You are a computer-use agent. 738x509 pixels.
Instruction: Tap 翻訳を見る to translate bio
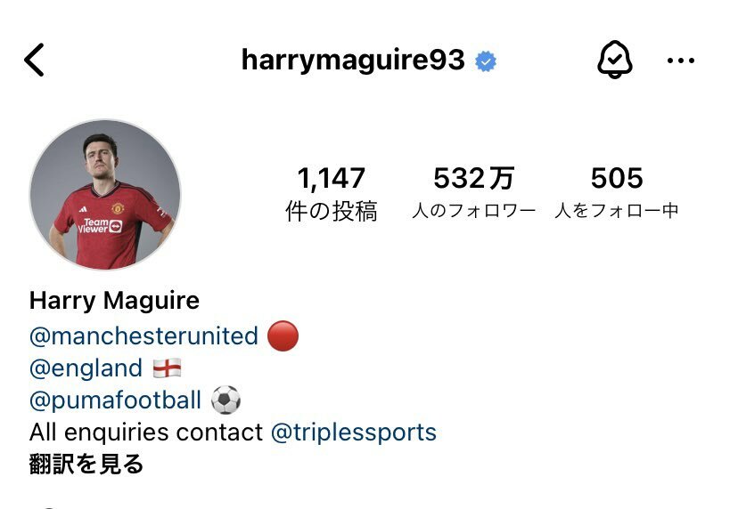pos(86,464)
